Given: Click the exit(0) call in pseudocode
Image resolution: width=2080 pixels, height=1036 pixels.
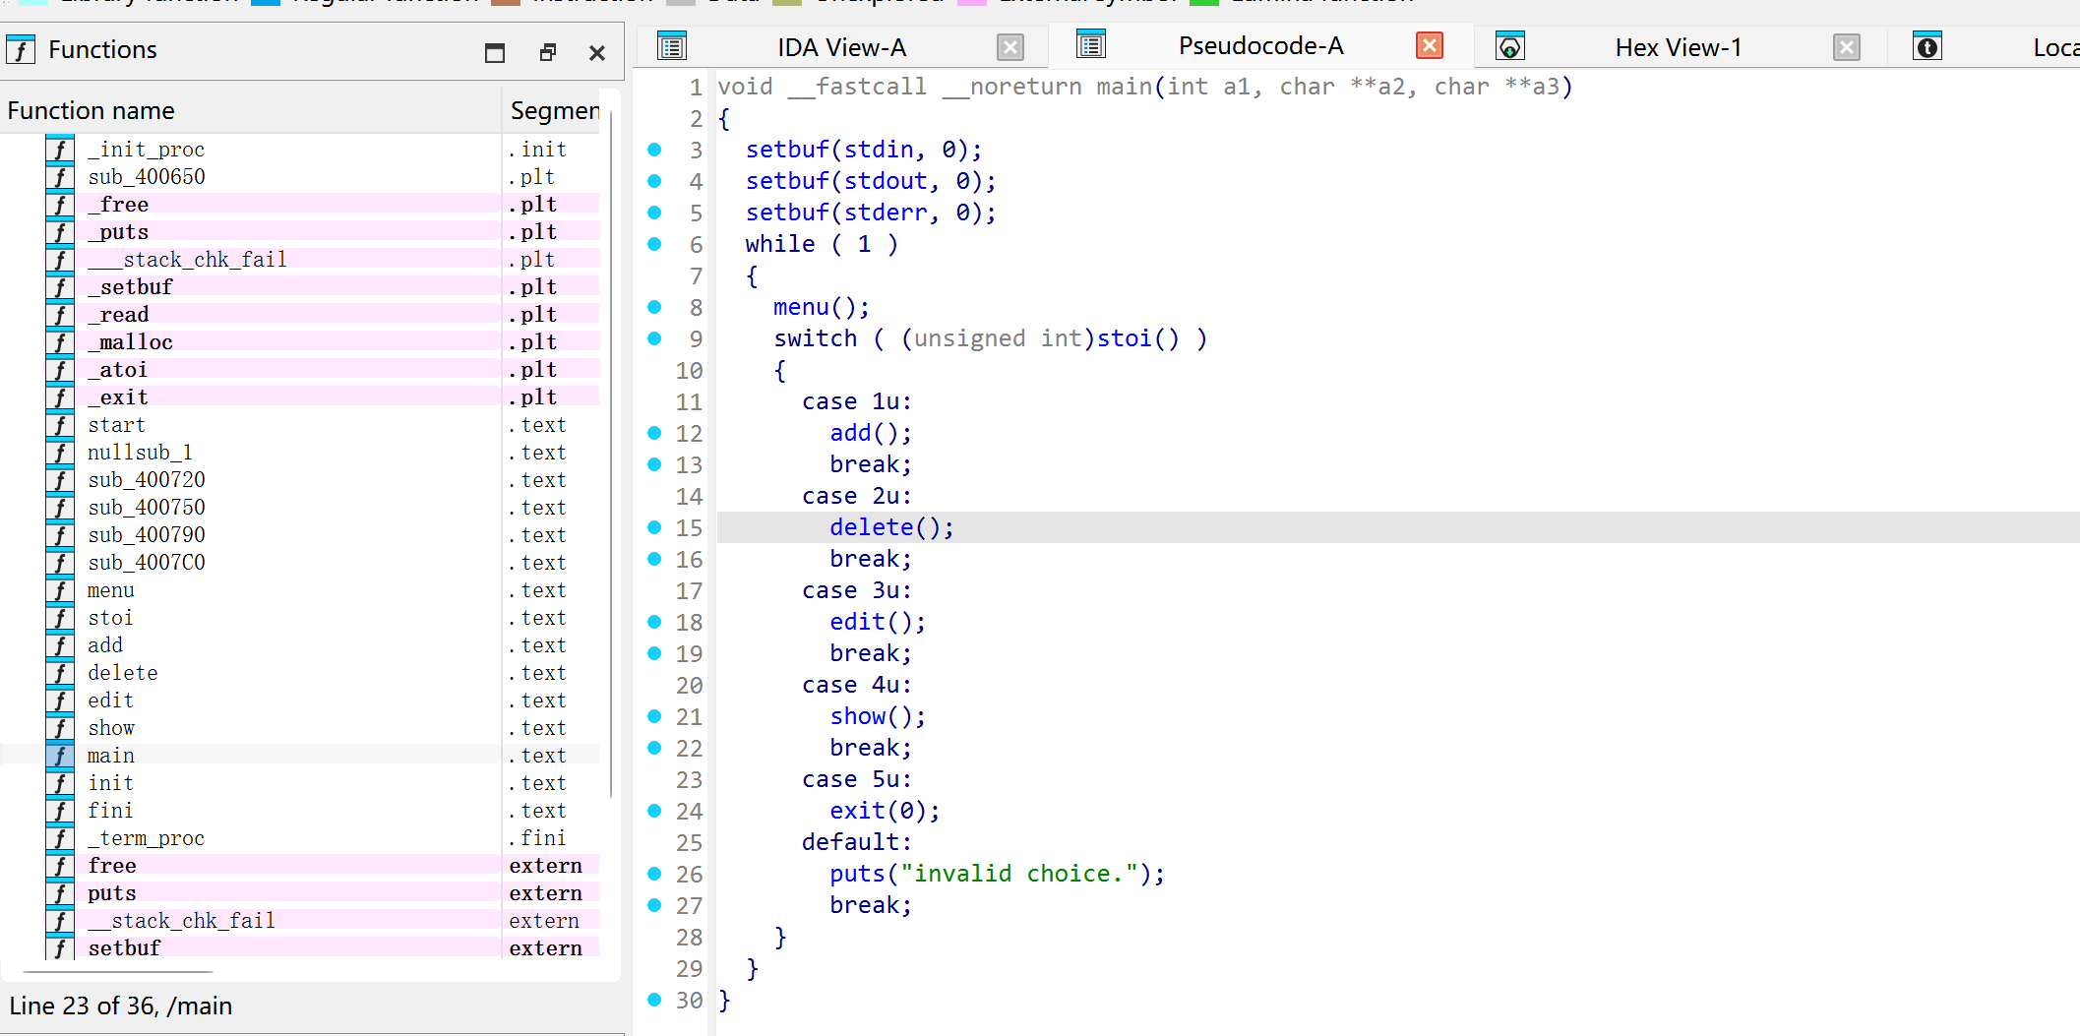Looking at the screenshot, I should (x=885, y=811).
